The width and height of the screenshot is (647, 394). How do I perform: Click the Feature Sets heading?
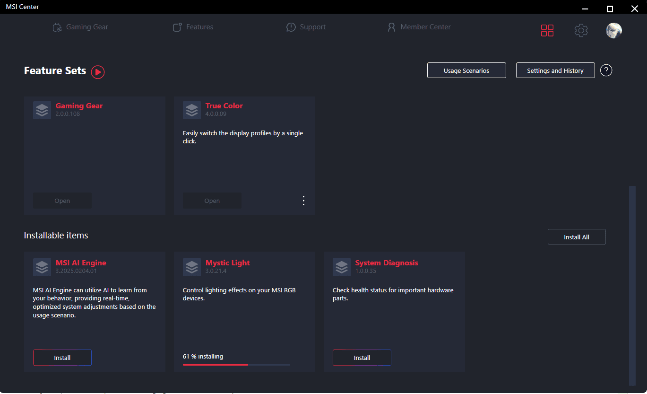tap(55, 70)
